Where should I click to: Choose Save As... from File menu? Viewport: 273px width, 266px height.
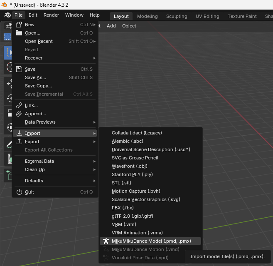55,77
